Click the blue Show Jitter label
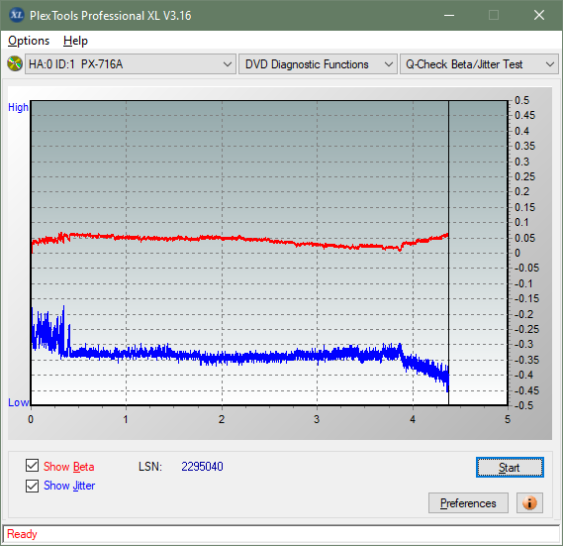The height and width of the screenshot is (546, 563). [69, 486]
